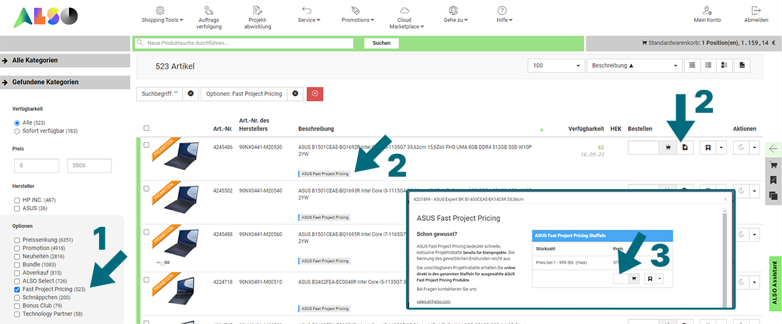Click the minimum price field showing 8

[36, 166]
